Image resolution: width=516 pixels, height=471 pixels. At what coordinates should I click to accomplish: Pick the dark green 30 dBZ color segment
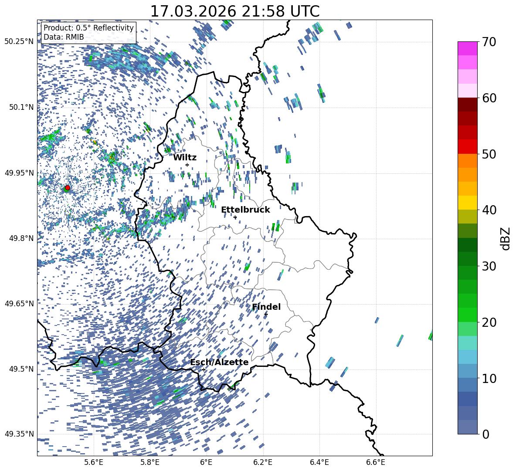(467, 258)
